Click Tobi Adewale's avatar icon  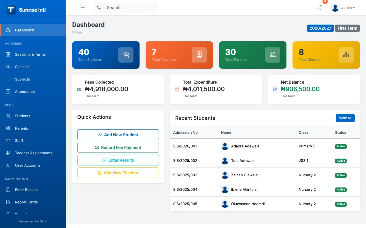225,161
